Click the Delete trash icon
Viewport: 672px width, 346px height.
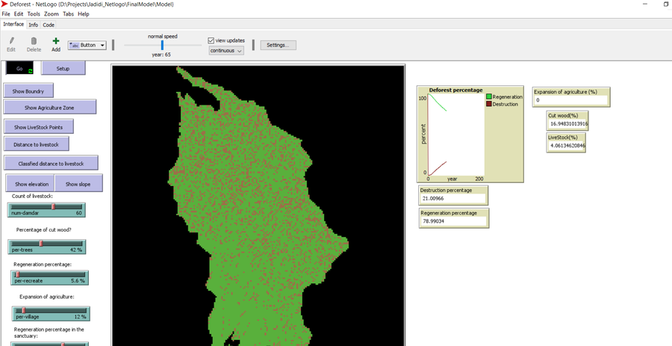pos(34,41)
